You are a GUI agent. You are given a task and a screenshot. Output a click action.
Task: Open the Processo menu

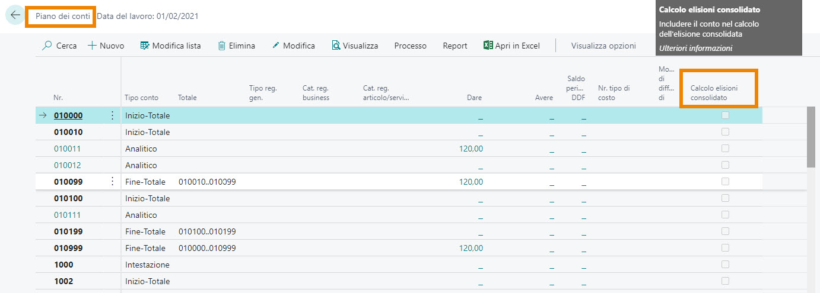410,46
